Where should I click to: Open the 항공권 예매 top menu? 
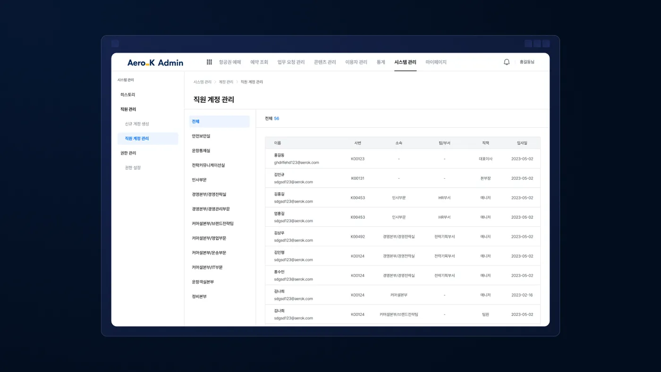click(230, 62)
